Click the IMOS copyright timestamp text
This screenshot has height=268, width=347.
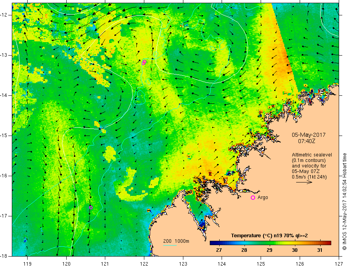(x=344, y=201)
